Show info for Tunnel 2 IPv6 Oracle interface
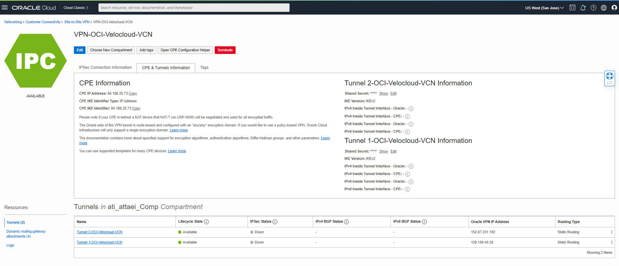 411,124
